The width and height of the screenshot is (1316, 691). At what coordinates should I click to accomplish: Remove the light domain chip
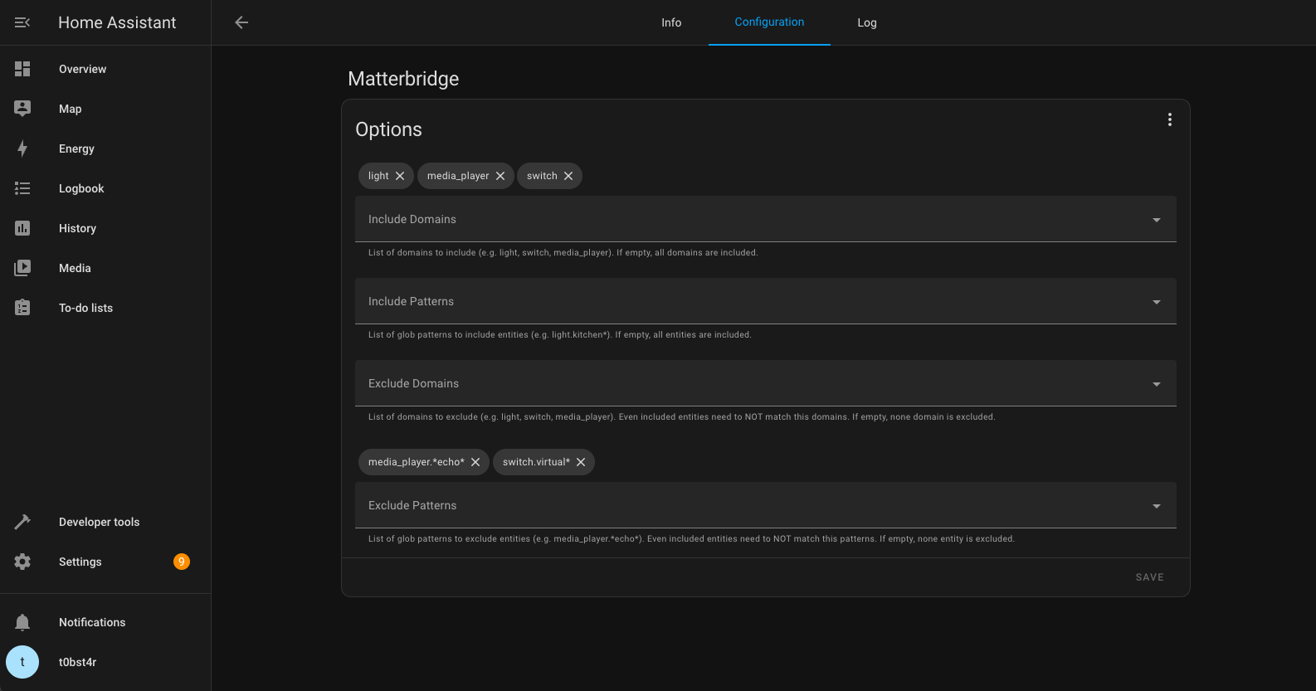click(x=400, y=176)
